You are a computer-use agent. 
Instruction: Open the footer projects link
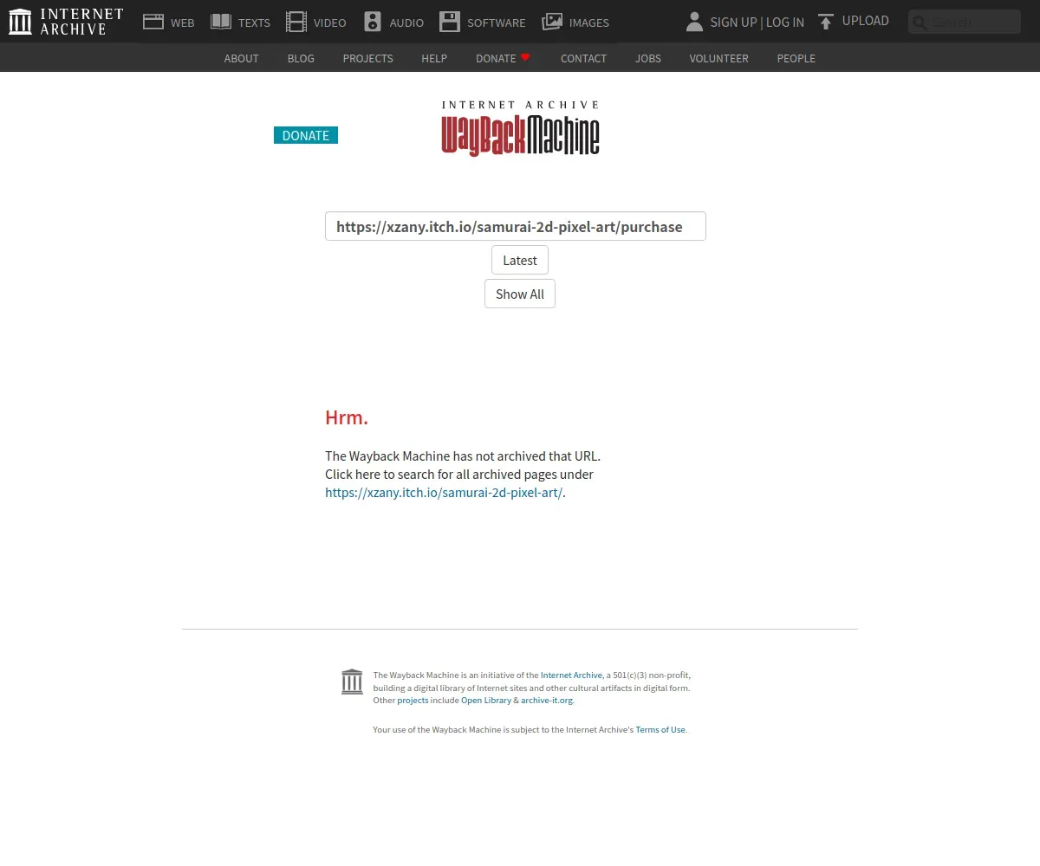pos(413,700)
